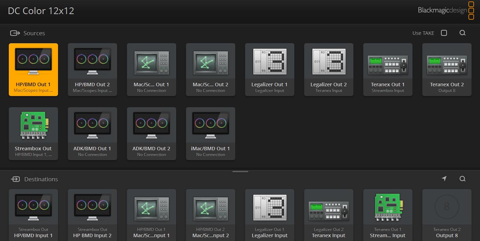This screenshot has width=480, height=241.
Task: Select the Streambox Out source card
Action: [x=33, y=134]
